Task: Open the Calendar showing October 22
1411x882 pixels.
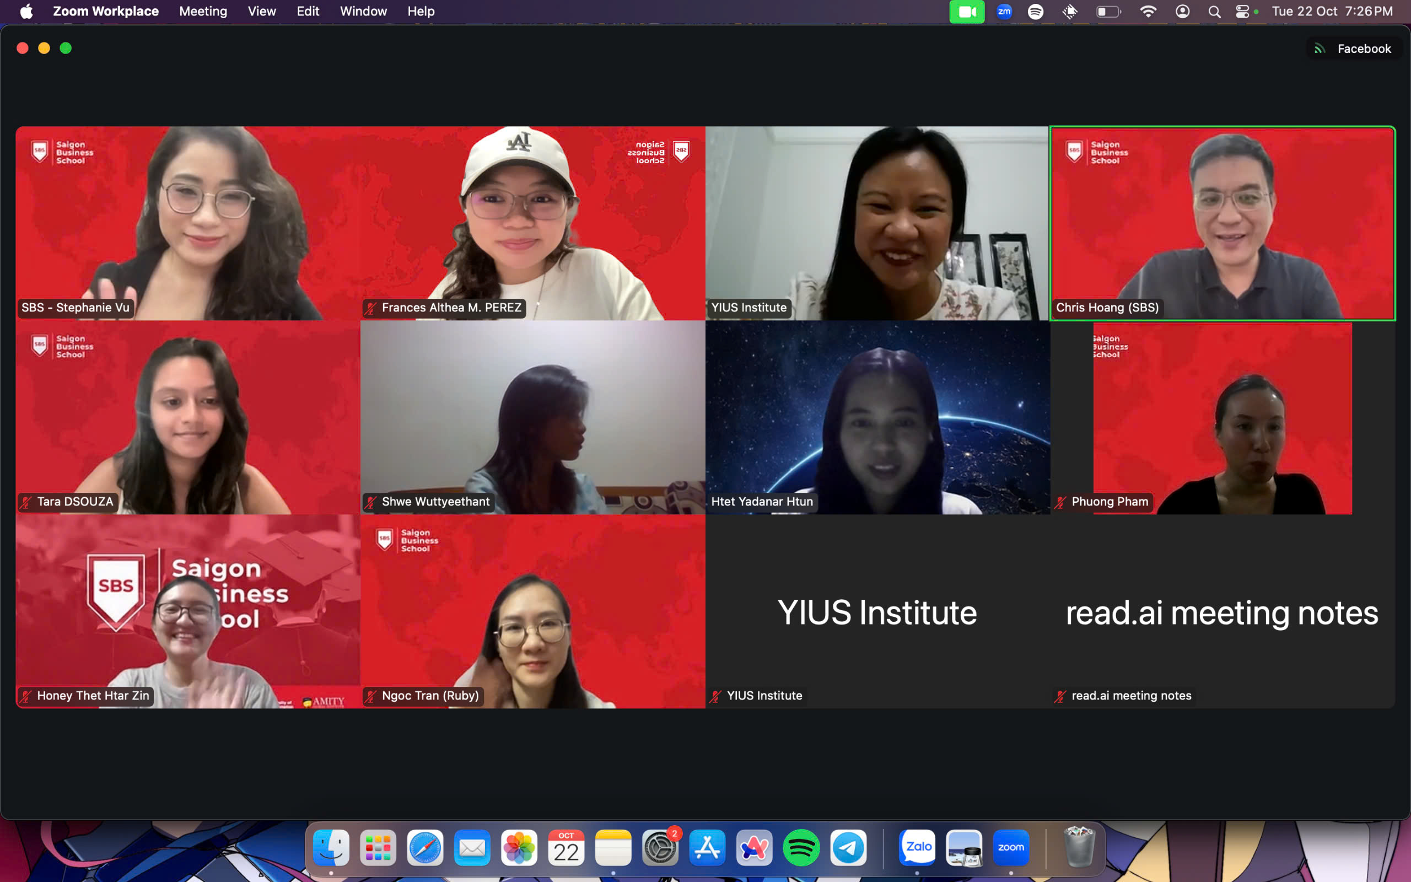Action: pyautogui.click(x=566, y=848)
